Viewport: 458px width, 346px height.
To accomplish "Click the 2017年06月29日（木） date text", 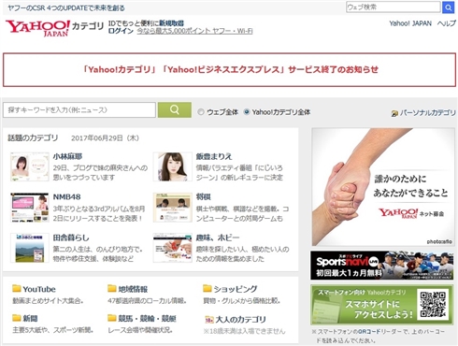I will coord(105,138).
